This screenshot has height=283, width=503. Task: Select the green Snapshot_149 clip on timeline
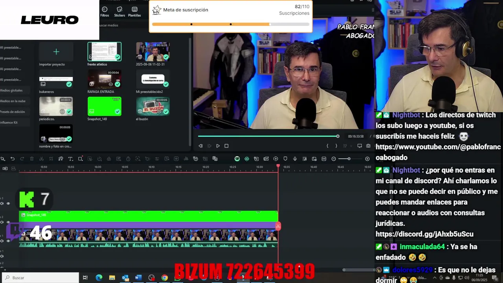coord(149,216)
